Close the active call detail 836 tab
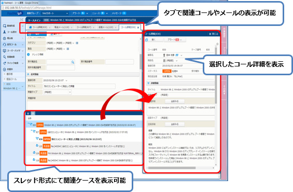This screenshot has width=293, height=192. pos(138,28)
